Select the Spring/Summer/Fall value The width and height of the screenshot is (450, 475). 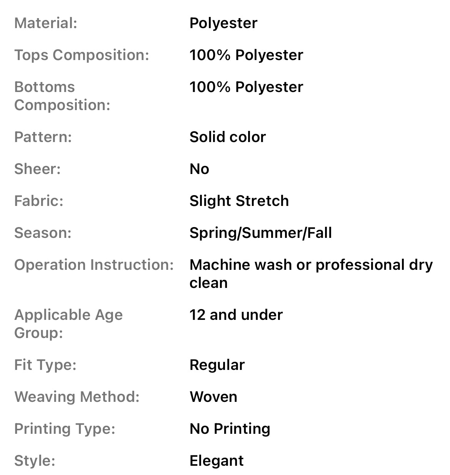(x=260, y=233)
